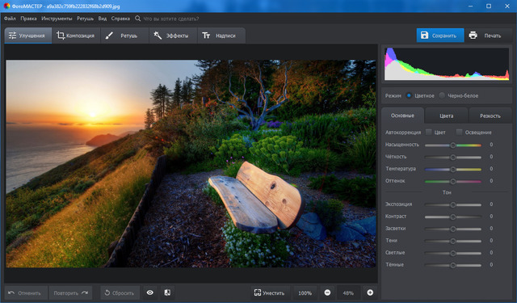Open the Эффекты magic wand tab
The height and width of the screenshot is (303, 517).
[173, 36]
